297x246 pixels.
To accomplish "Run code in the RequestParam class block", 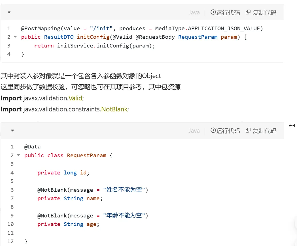I will [x=225, y=131].
